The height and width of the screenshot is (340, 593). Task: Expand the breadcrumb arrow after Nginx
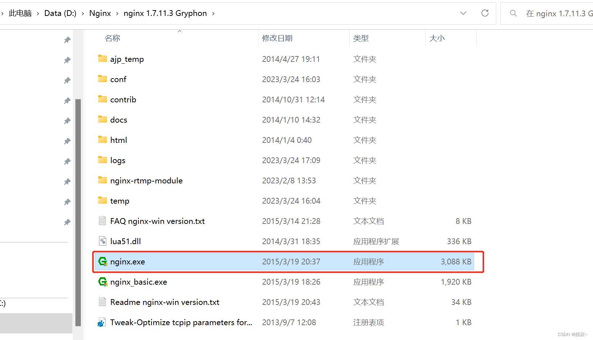[117, 13]
